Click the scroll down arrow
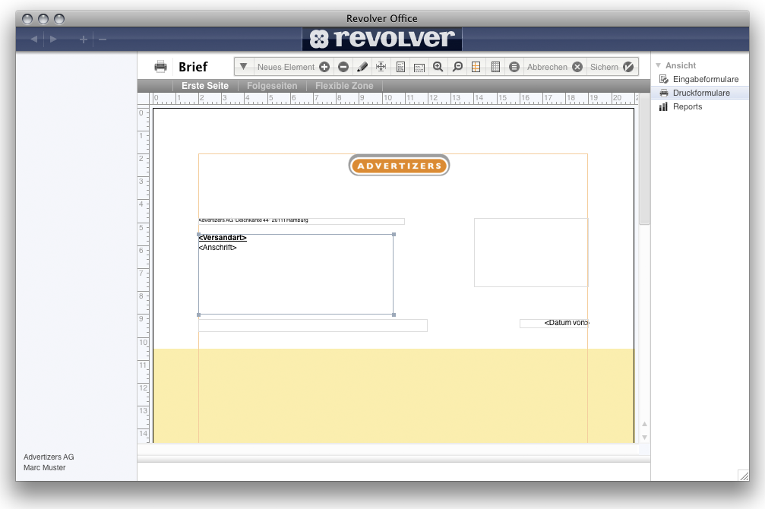Image resolution: width=765 pixels, height=509 pixels. [x=644, y=438]
